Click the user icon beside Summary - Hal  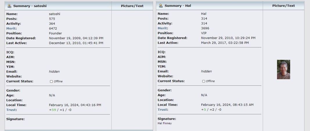click(x=161, y=6)
